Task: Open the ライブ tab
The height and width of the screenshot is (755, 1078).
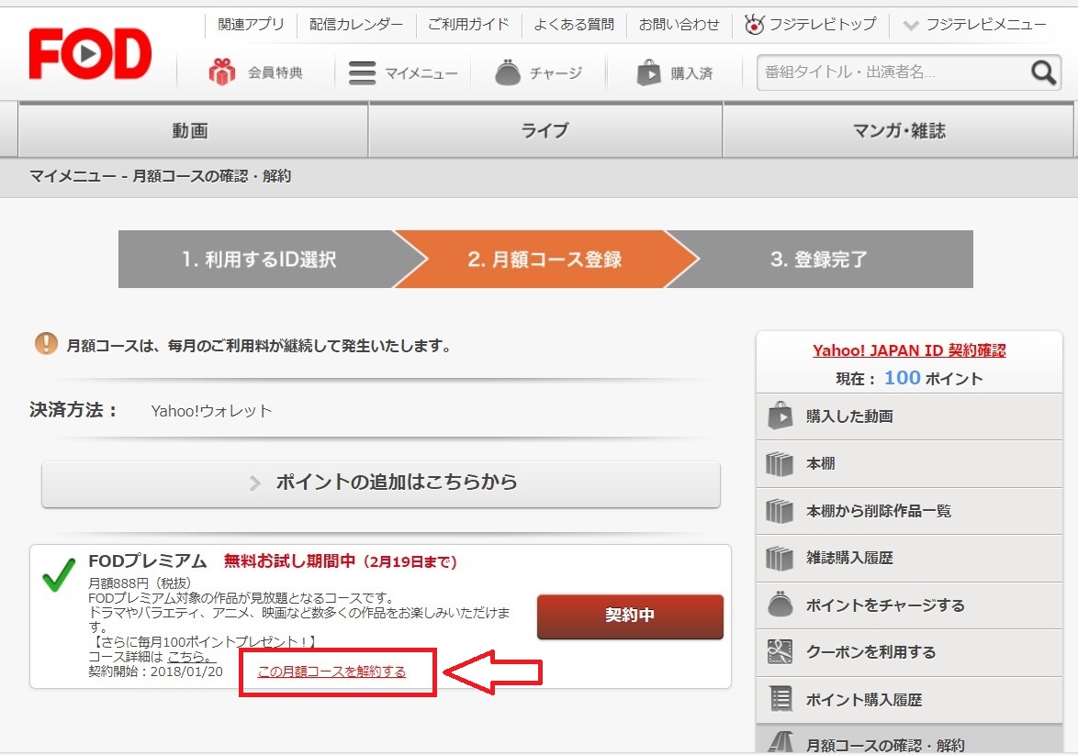Action: 545,130
